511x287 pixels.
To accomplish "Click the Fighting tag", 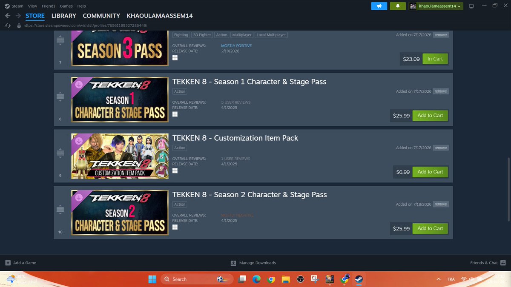I will (181, 35).
